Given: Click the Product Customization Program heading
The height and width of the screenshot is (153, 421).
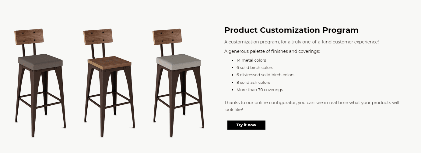Looking at the screenshot, I should click(291, 30).
